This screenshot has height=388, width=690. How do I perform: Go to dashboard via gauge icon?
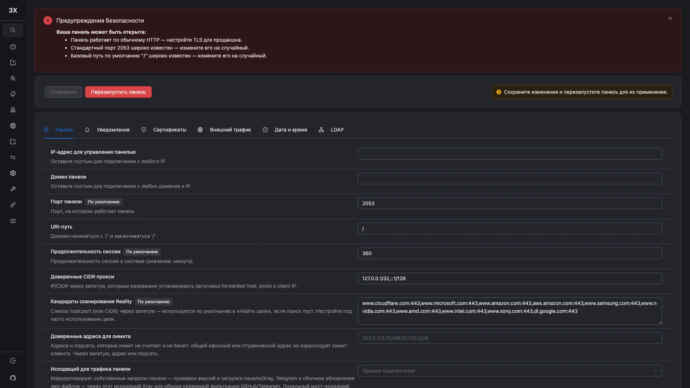click(x=13, y=47)
